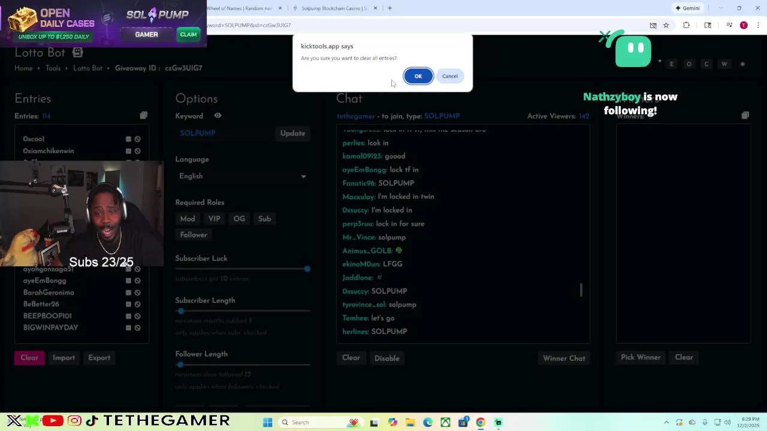The image size is (767, 431).
Task: Ban icon for 0xcool entry
Action: [x=137, y=139]
